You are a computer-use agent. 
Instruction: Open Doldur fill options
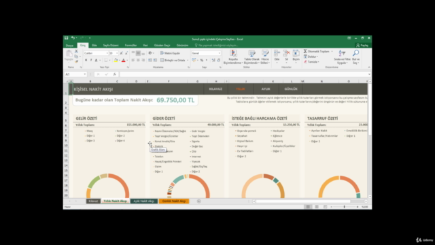[x=311, y=56]
